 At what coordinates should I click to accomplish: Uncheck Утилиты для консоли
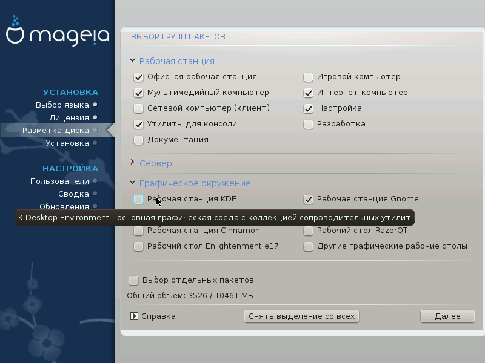(x=138, y=124)
